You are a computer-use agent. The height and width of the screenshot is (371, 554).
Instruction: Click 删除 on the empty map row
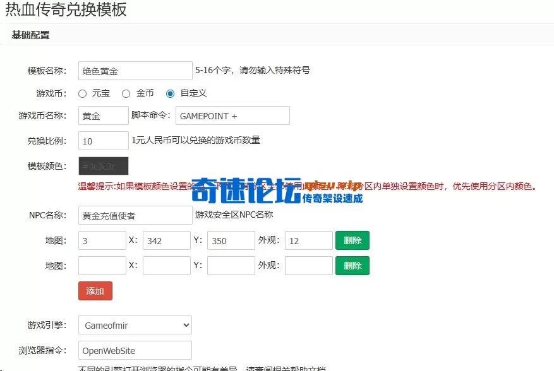click(x=352, y=266)
